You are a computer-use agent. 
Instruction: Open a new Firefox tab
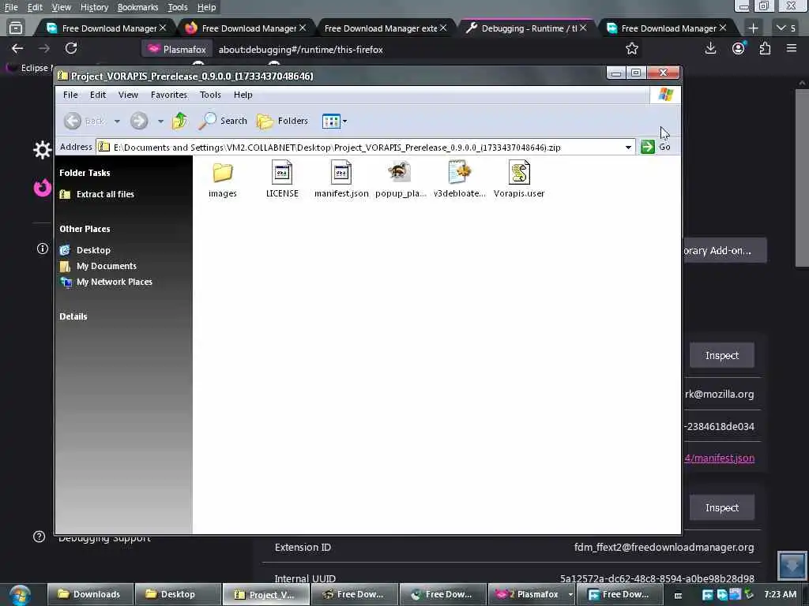[753, 28]
